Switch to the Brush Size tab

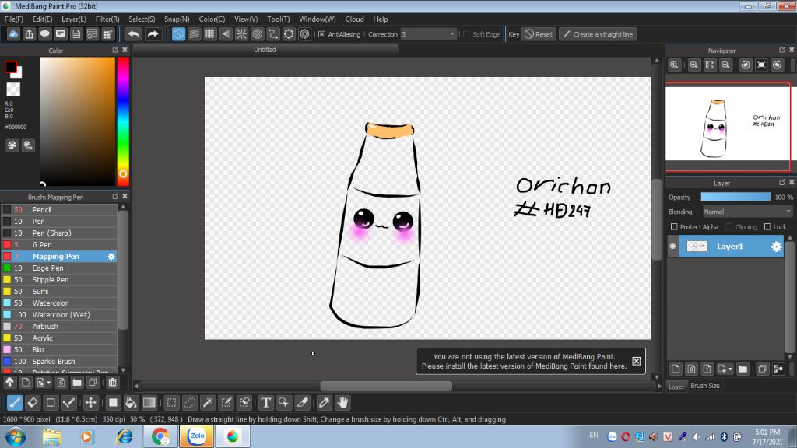[704, 386]
